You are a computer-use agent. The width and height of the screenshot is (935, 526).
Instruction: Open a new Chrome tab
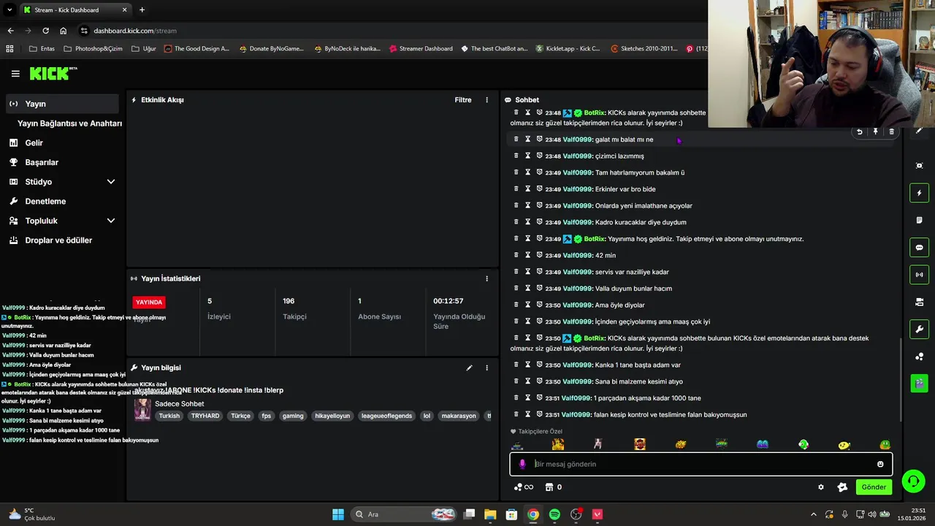[x=142, y=9]
